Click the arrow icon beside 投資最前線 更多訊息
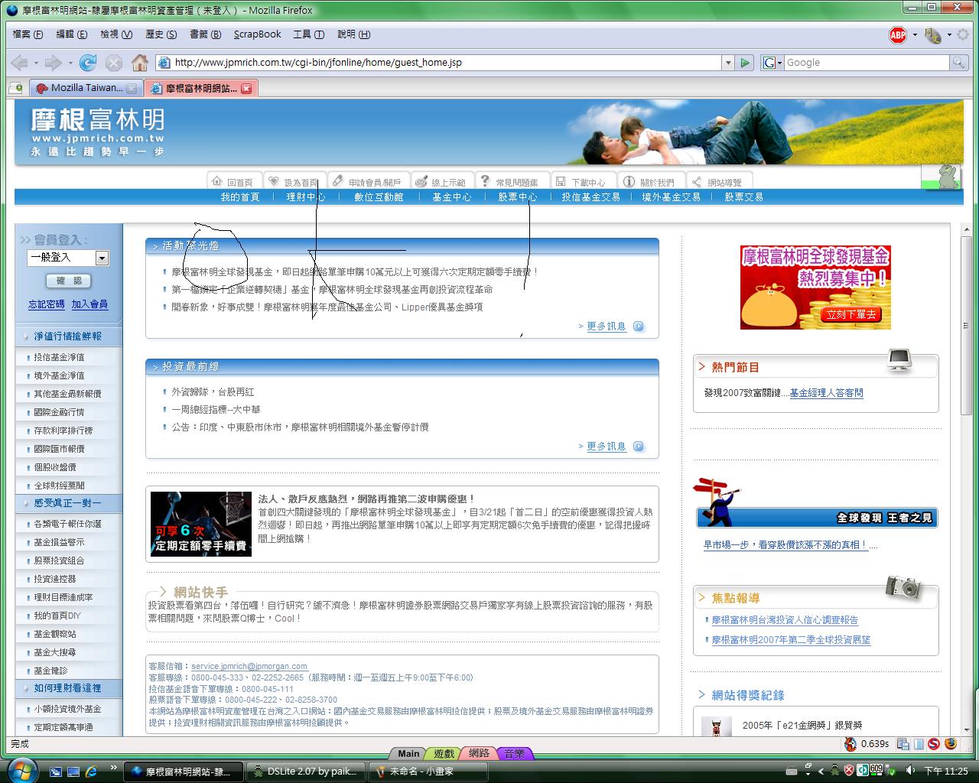The height and width of the screenshot is (783, 979). [639, 447]
